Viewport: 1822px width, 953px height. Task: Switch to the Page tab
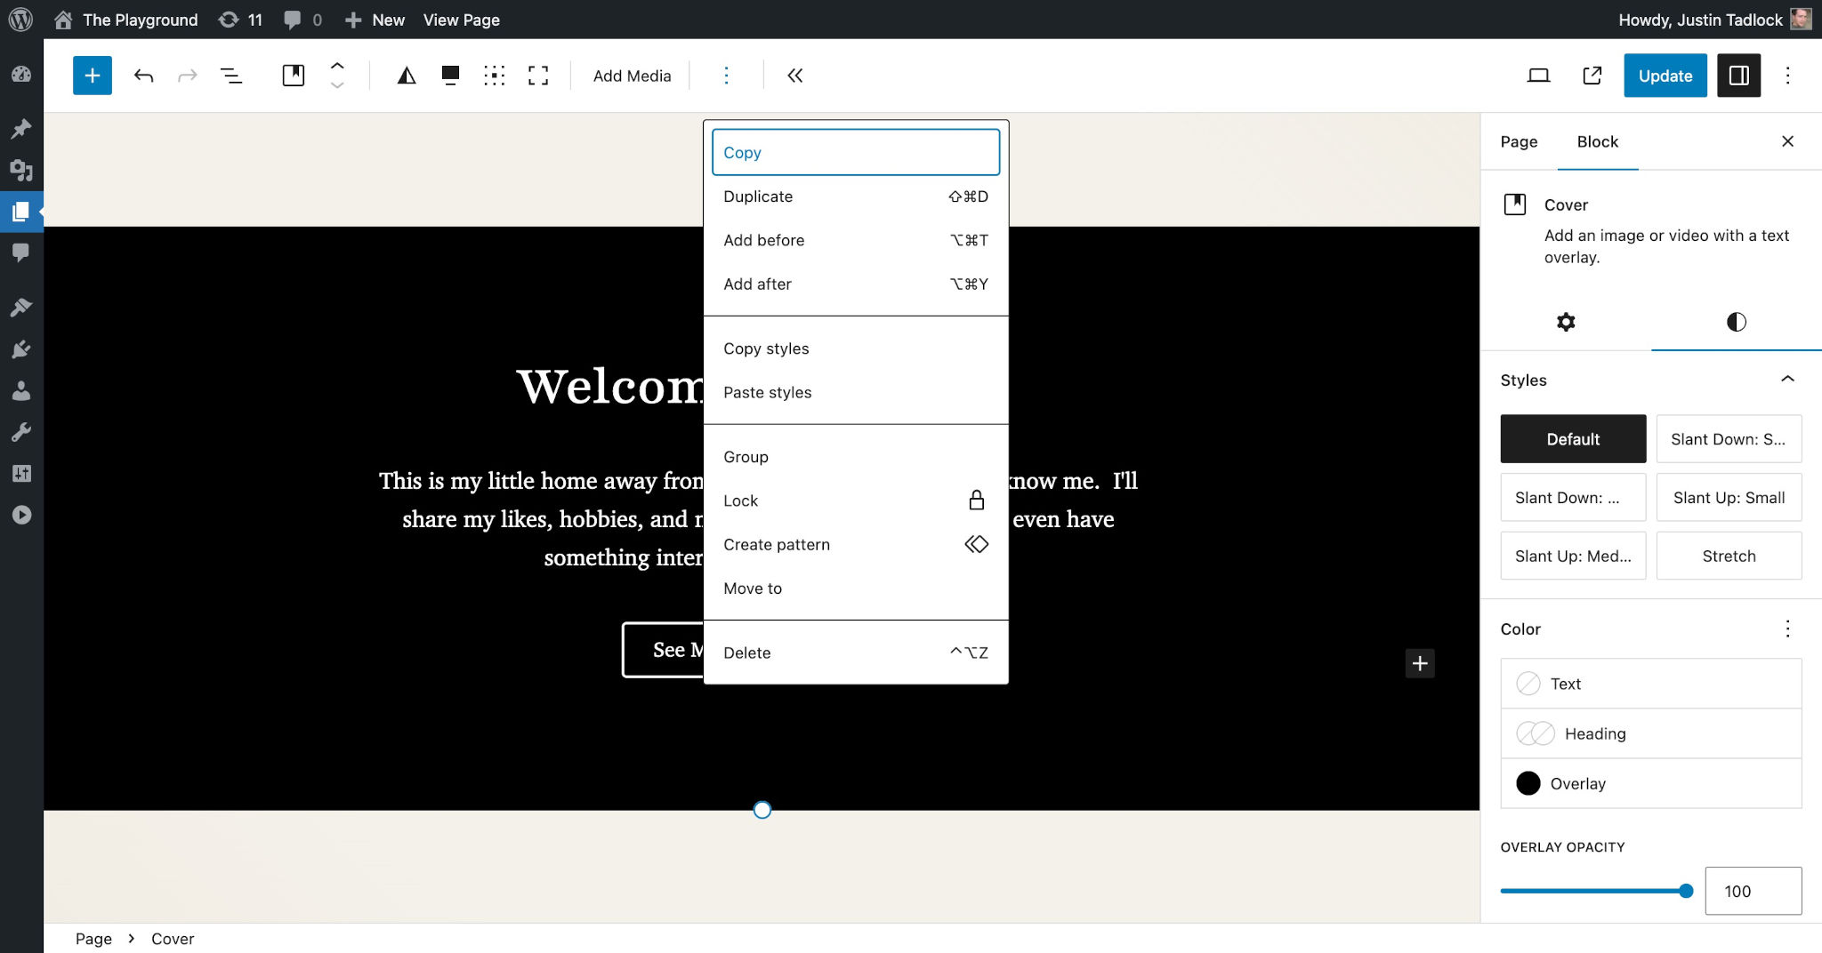[x=1519, y=141]
